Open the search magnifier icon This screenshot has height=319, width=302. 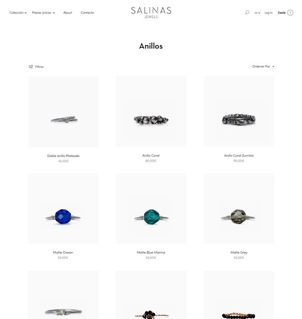[x=247, y=13]
